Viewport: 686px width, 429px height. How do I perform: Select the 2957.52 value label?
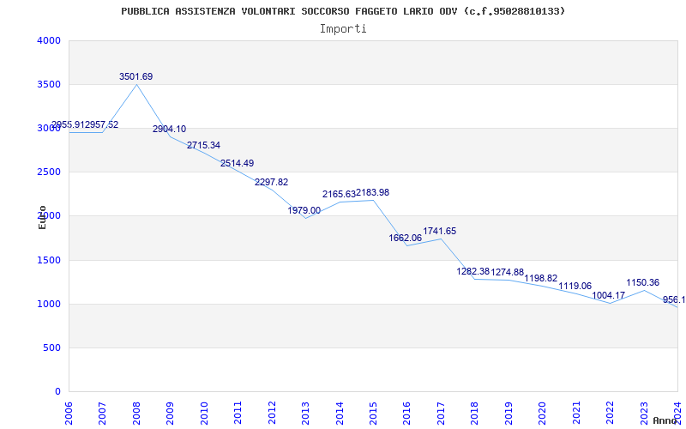click(102, 124)
